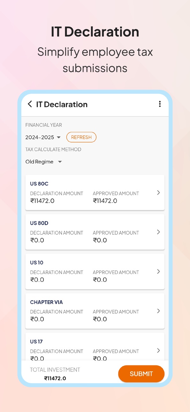Tap the back arrow beside IT Declaration
The height and width of the screenshot is (412, 190).
pos(30,104)
